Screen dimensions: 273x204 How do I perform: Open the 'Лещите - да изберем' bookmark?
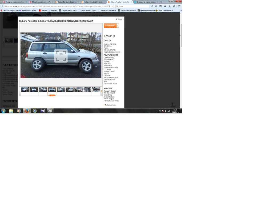tap(49, 11)
